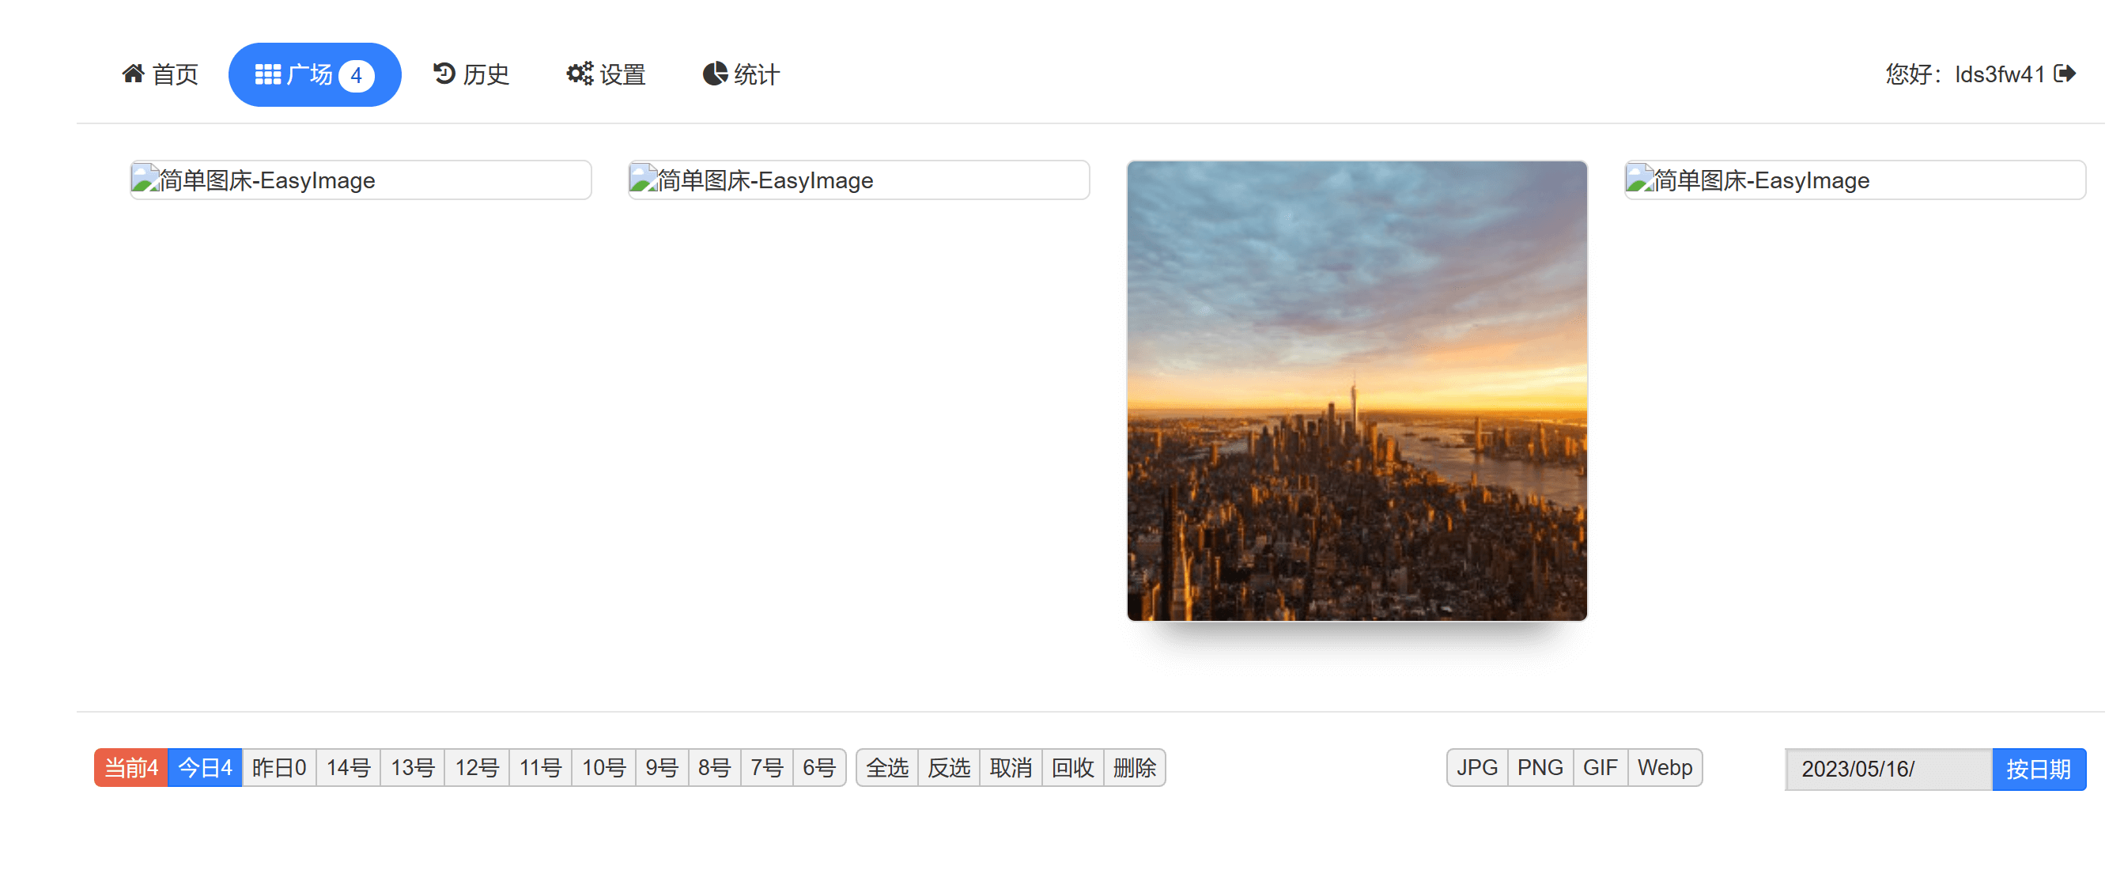Click the home icon in the navigation bar
This screenshot has height=885, width=2124.
click(x=134, y=74)
